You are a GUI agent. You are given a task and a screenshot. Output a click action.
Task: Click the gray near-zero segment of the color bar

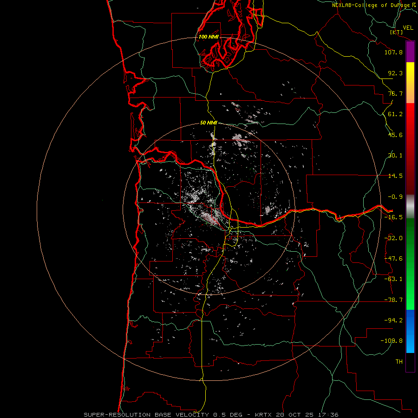click(410, 207)
